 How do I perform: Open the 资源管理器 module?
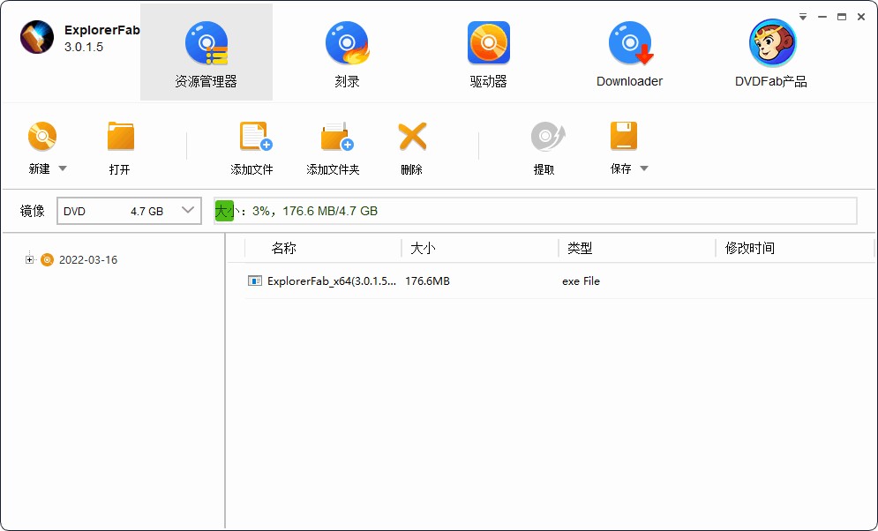206,53
